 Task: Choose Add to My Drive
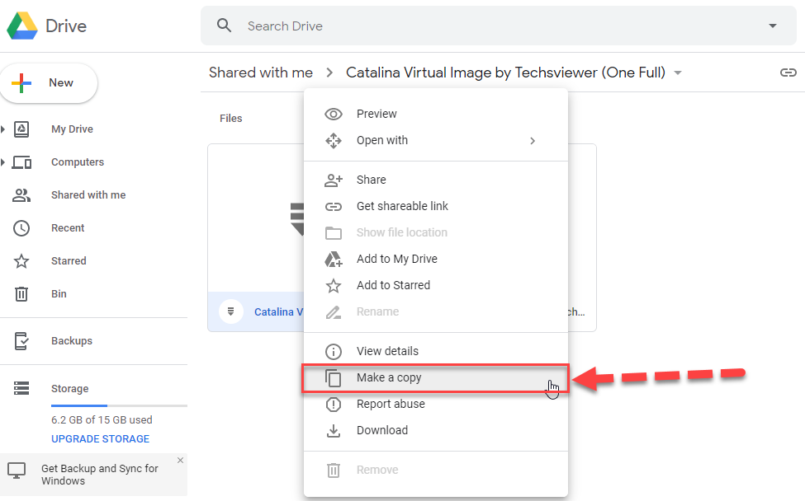(x=436, y=259)
